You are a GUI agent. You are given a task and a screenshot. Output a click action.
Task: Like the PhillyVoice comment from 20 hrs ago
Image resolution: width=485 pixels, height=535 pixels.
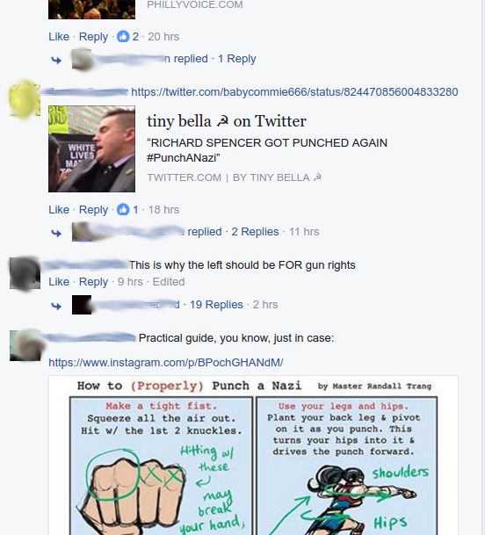pos(59,37)
